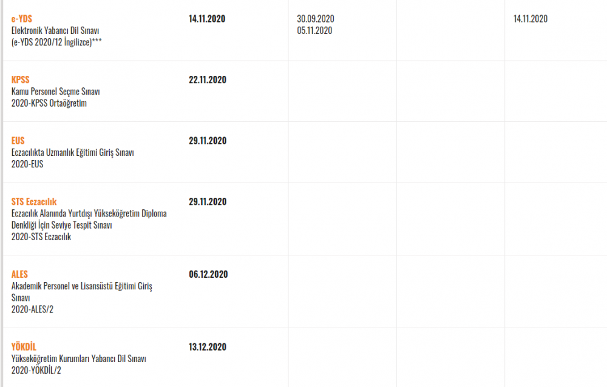Select the 06.12.2020 ALES exam date
The image size is (607, 387).
208,274
